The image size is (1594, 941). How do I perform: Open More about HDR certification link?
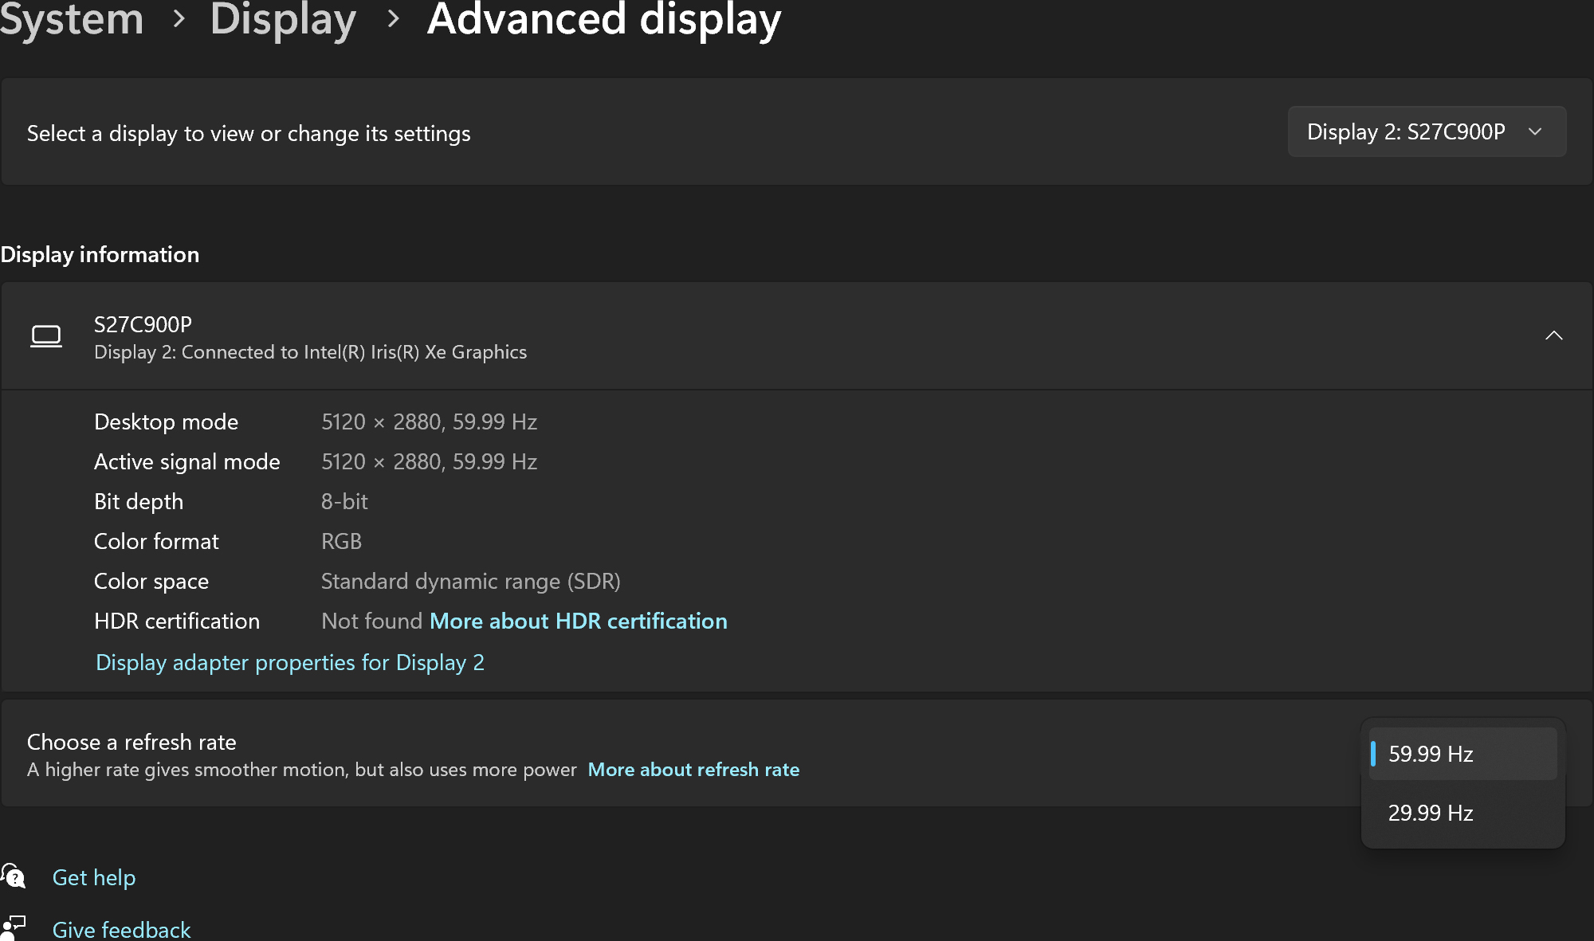pyautogui.click(x=579, y=621)
